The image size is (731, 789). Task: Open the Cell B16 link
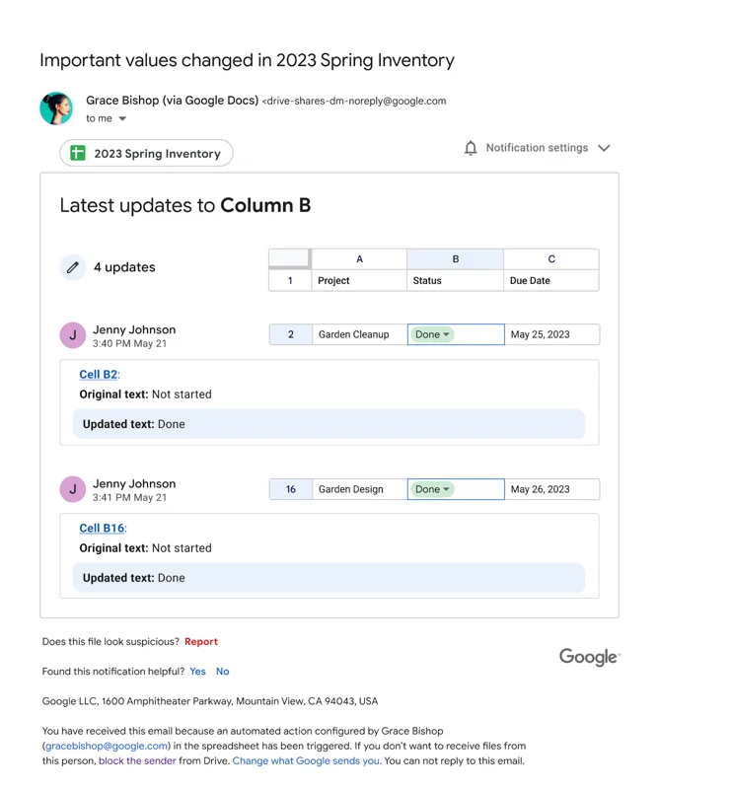[103, 529]
